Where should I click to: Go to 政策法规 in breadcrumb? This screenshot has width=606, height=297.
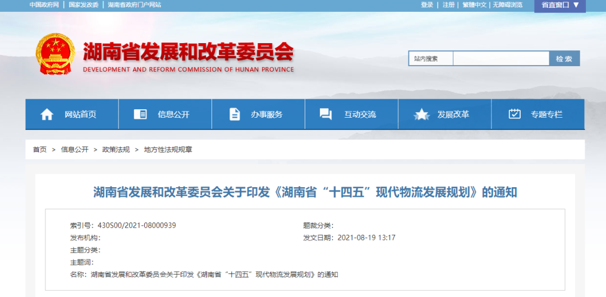tap(116, 150)
